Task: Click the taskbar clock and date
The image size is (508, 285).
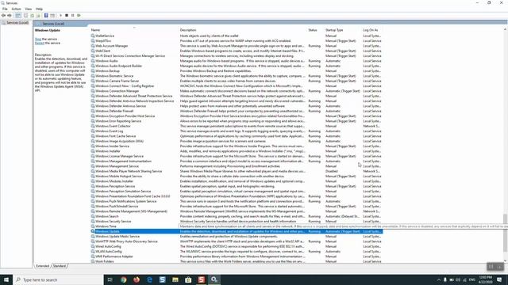Action: tap(485, 279)
